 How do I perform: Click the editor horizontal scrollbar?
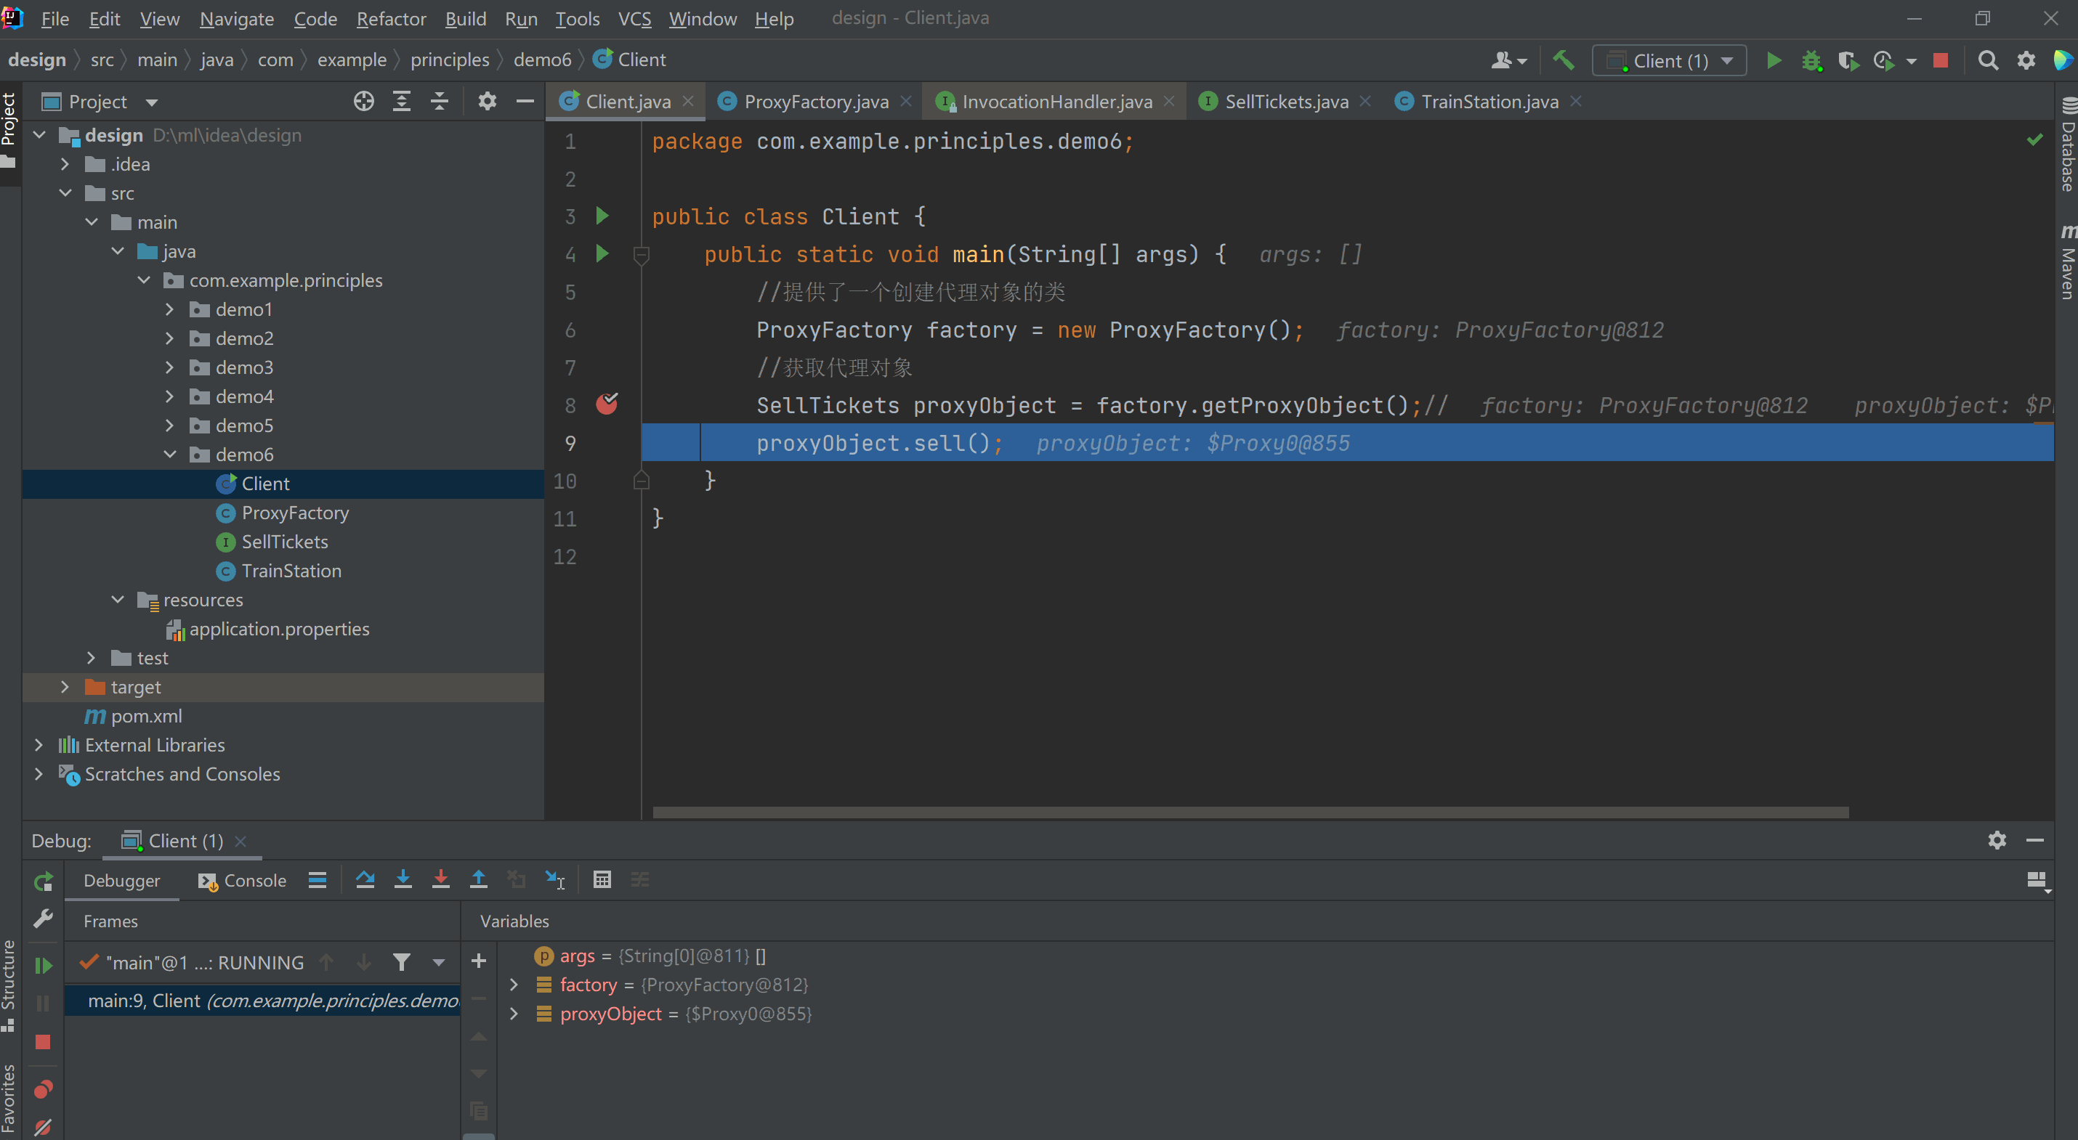coord(1250,812)
